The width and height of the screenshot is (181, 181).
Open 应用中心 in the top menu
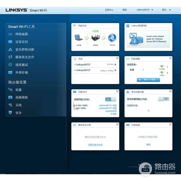click(109, 10)
